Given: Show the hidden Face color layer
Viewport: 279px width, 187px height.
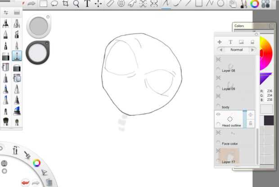Looking at the screenshot, I should click(218, 132).
